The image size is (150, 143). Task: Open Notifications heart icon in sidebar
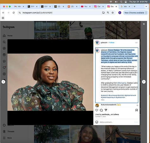4,67
